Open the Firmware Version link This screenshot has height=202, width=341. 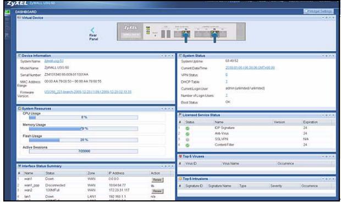coord(88,91)
